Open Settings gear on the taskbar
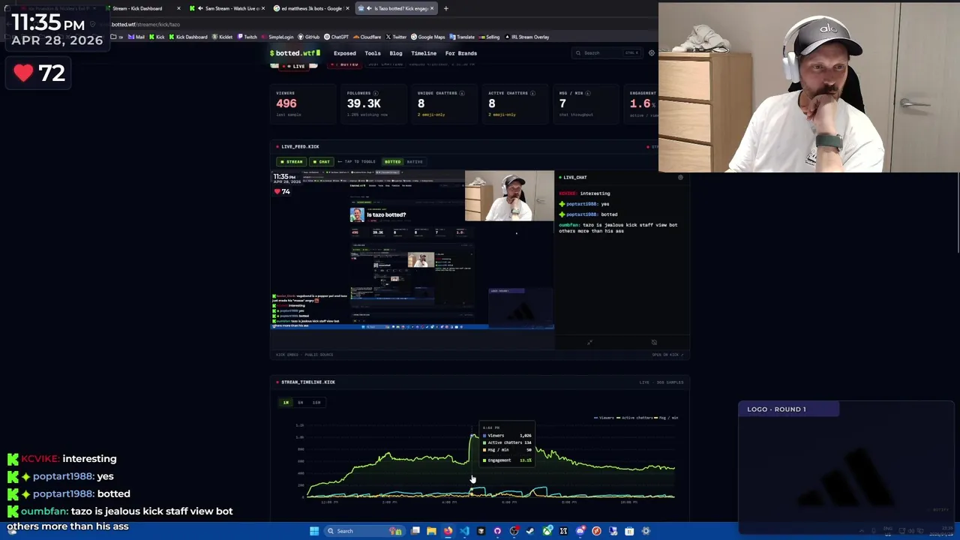Image resolution: width=960 pixels, height=540 pixels. click(646, 531)
